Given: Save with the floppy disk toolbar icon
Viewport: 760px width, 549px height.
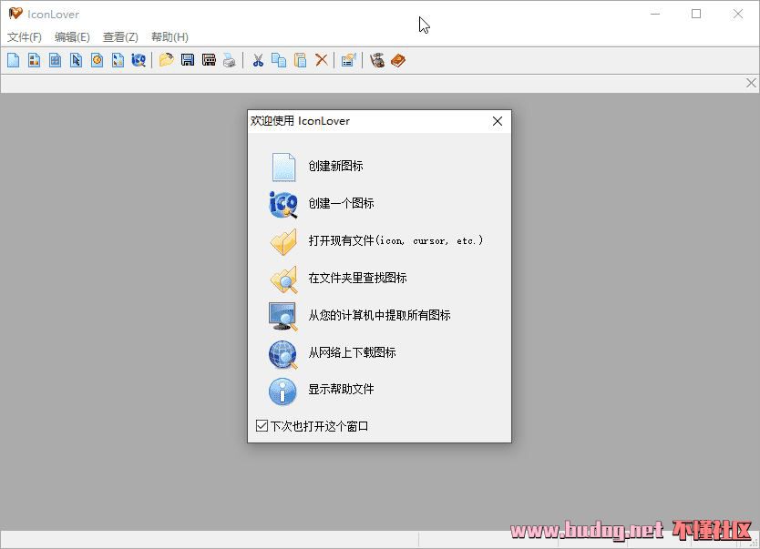Looking at the screenshot, I should [188, 60].
